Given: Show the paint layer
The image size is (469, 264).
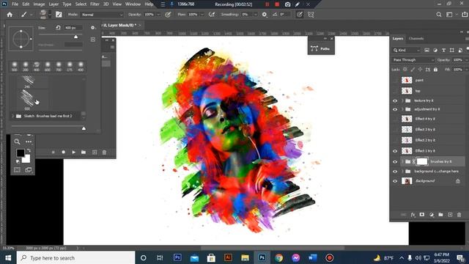Looking at the screenshot, I should 395,80.
